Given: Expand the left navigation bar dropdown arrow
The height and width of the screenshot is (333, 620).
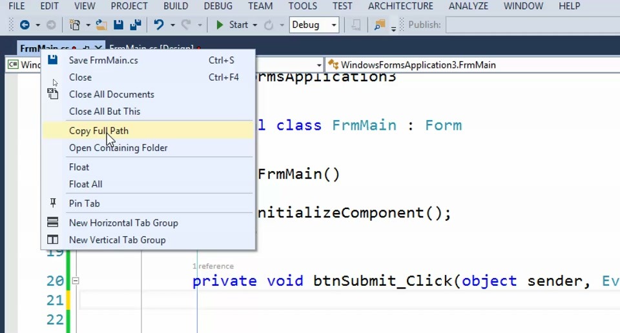Looking at the screenshot, I should [318, 65].
